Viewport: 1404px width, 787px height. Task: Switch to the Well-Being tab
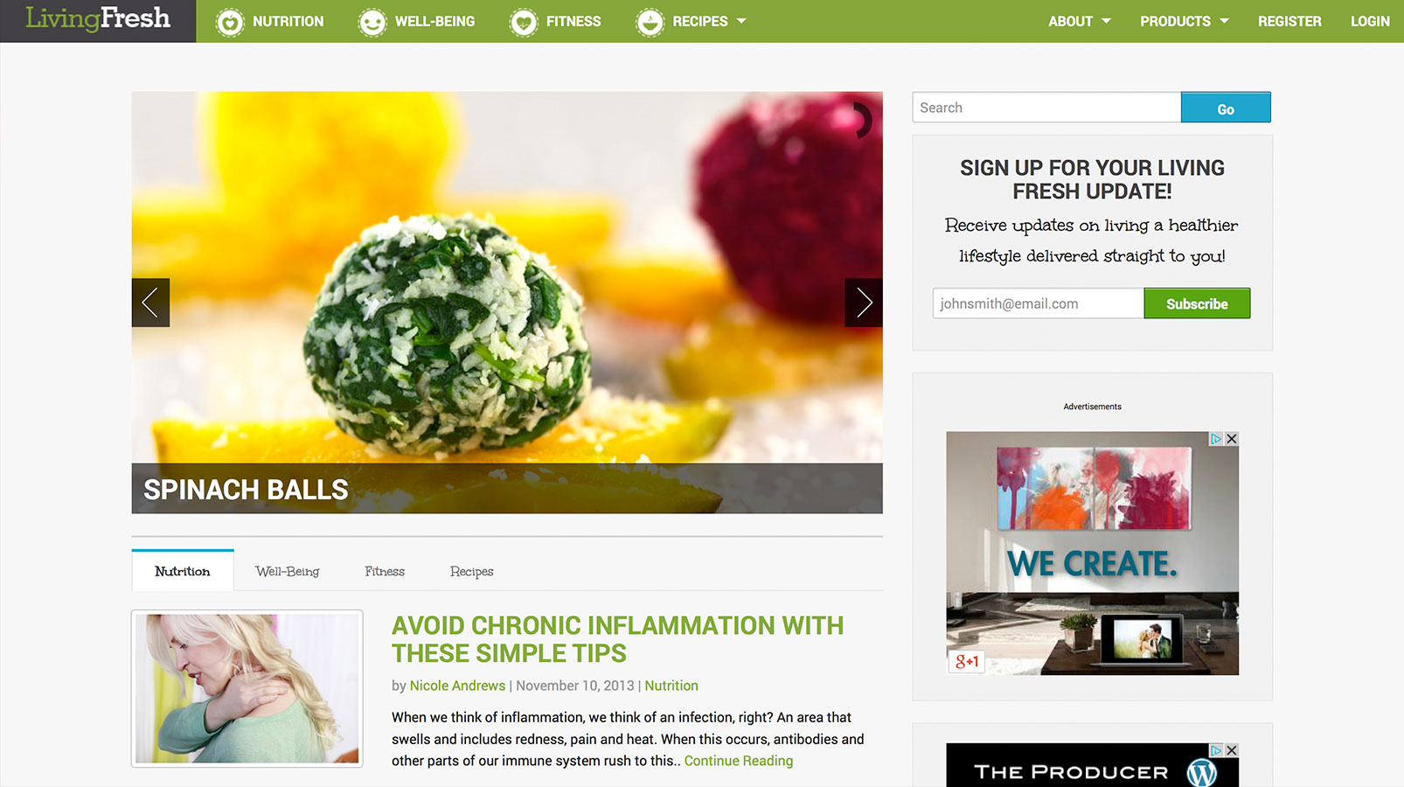(288, 571)
